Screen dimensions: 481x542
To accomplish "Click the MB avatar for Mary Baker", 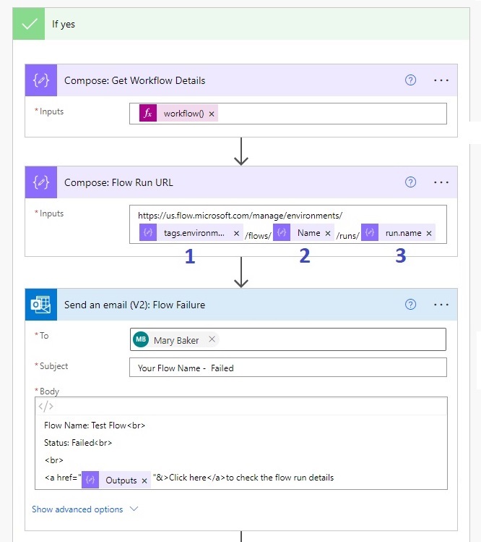I will pos(141,339).
